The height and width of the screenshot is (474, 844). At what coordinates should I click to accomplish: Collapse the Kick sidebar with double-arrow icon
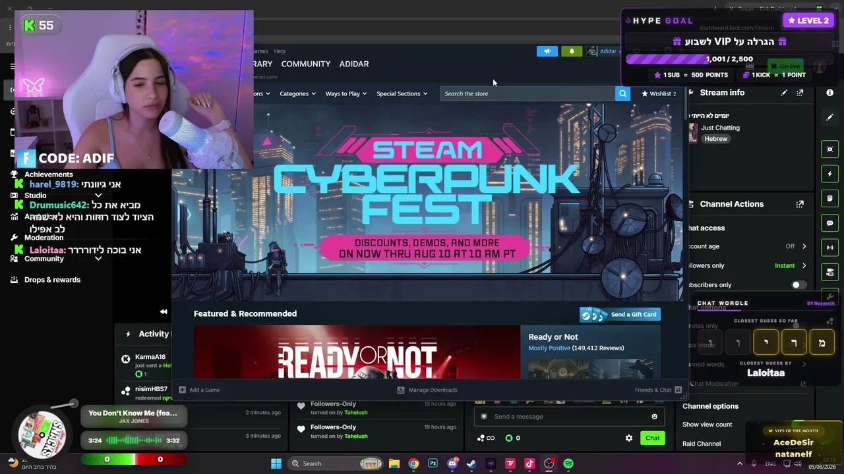[164, 312]
